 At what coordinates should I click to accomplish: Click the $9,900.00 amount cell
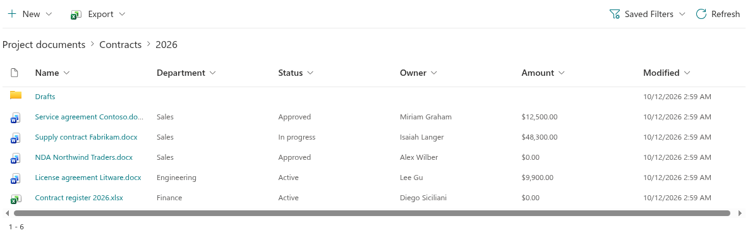(538, 178)
